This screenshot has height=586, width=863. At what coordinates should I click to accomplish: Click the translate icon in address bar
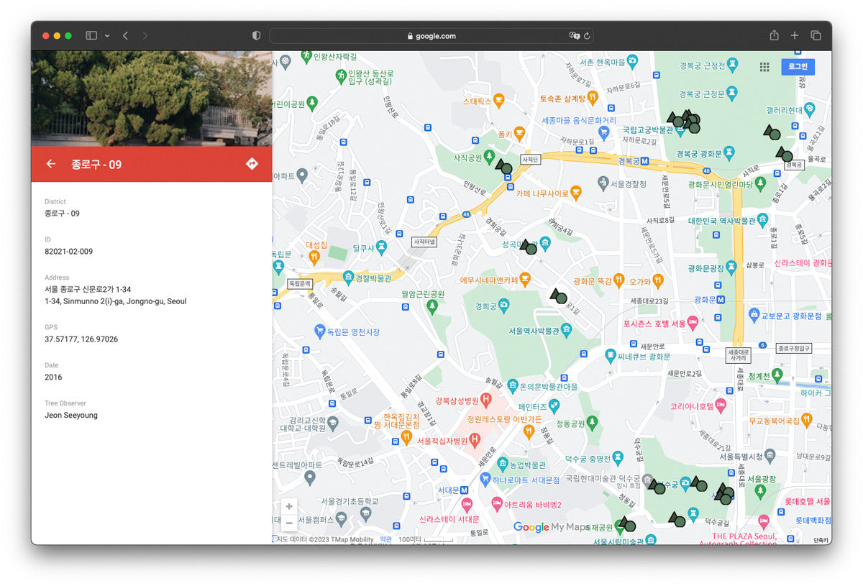pyautogui.click(x=574, y=35)
